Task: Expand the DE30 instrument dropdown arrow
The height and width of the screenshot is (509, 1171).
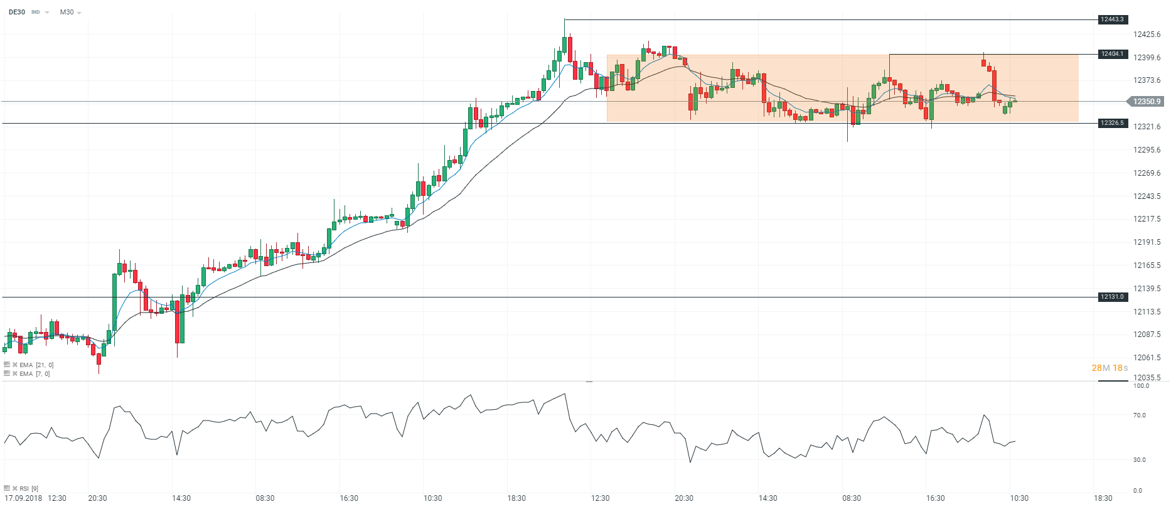Action: coord(47,13)
